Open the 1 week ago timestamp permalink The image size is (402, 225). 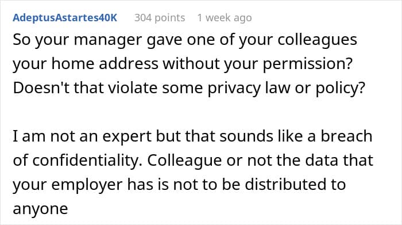click(x=225, y=18)
